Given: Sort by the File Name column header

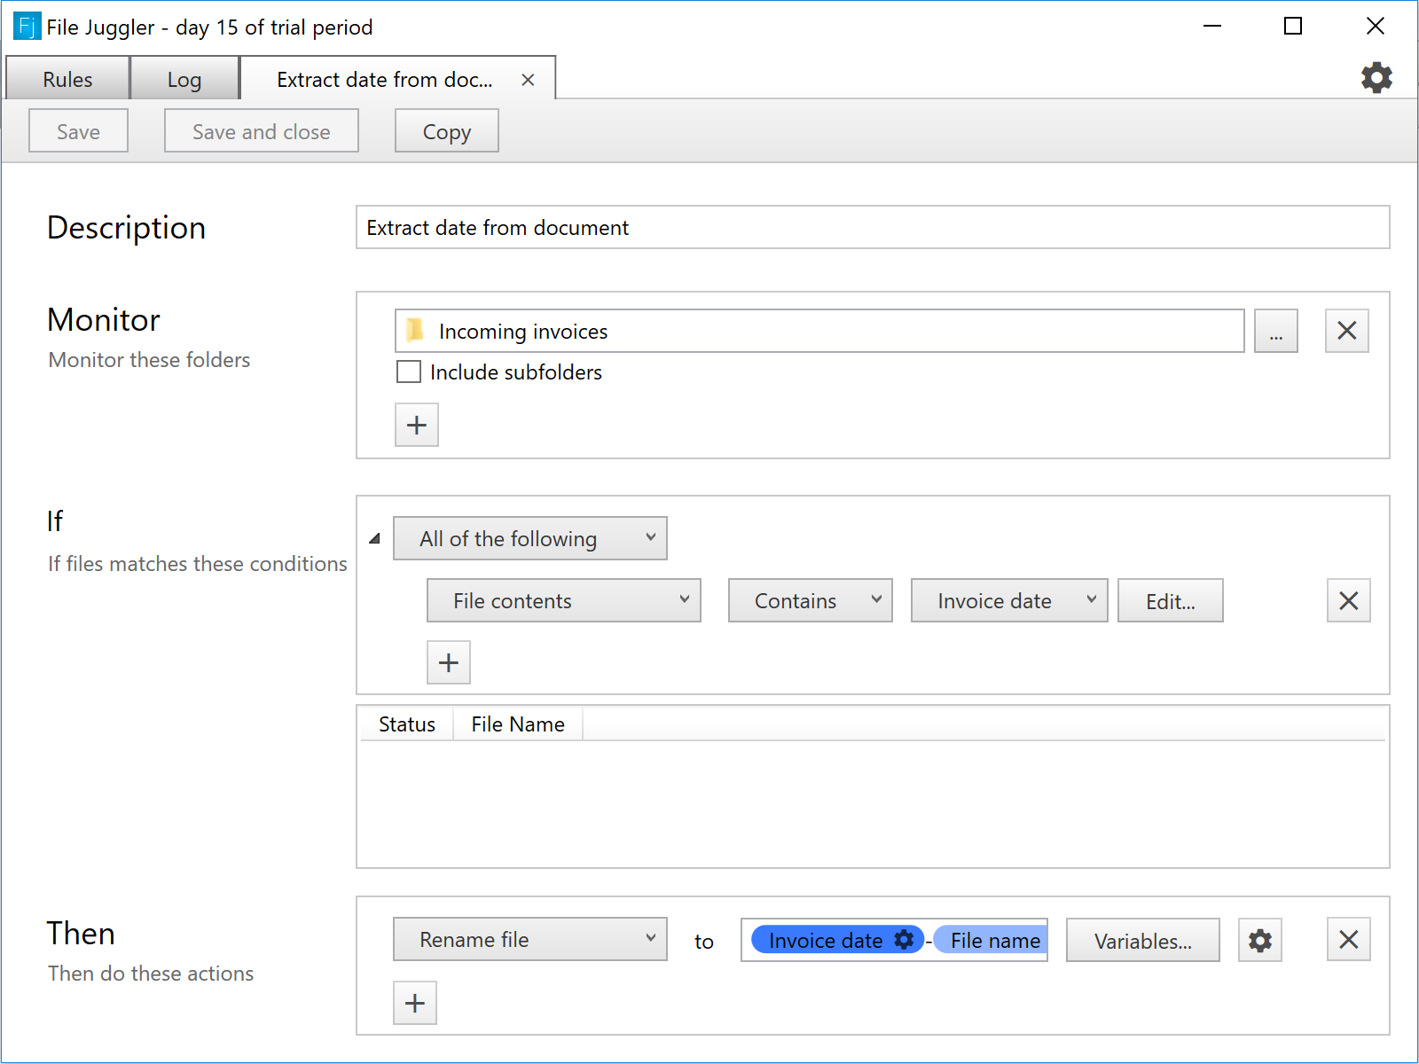Looking at the screenshot, I should pyautogui.click(x=518, y=724).
